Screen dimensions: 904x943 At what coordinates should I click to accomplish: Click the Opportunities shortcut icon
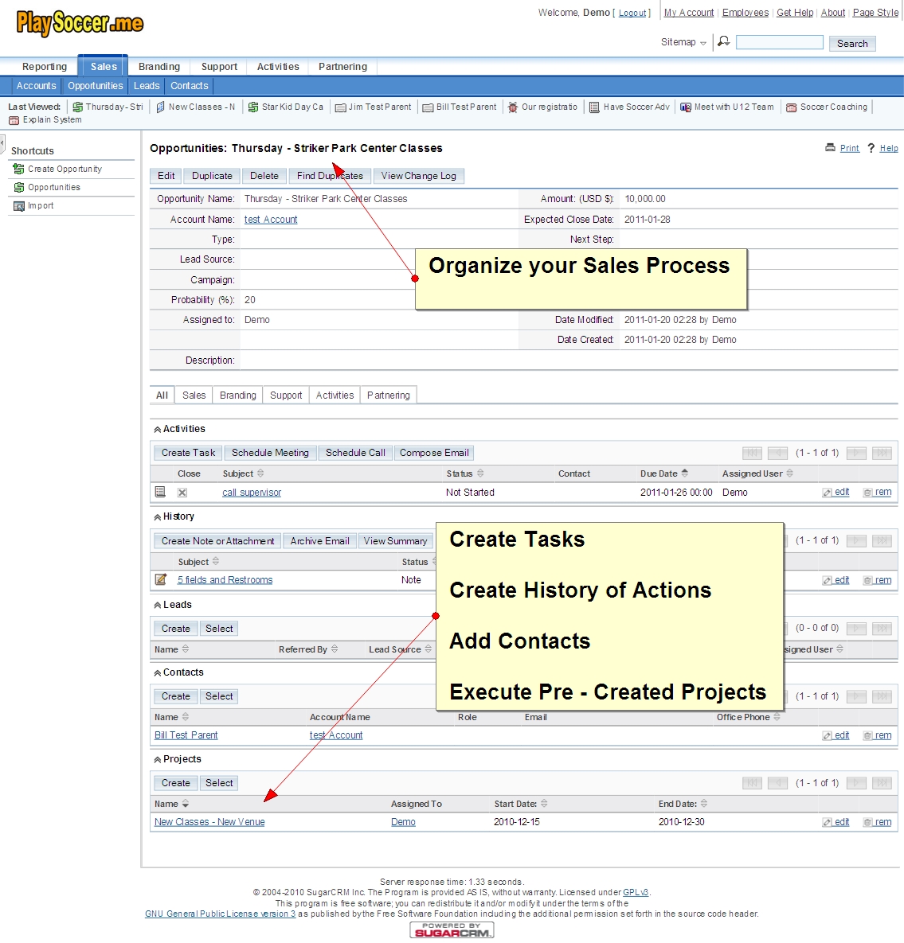coord(18,188)
